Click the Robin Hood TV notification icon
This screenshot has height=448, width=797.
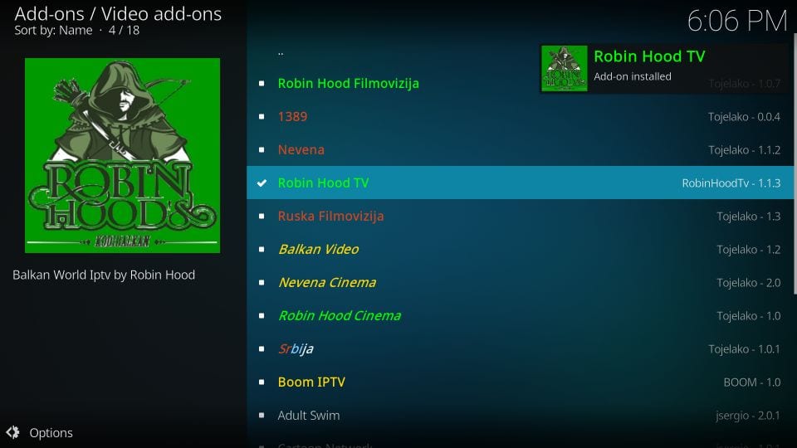tap(565, 69)
